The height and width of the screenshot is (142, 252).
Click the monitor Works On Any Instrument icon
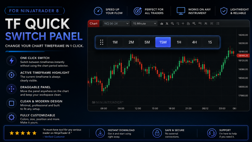click(x=181, y=11)
